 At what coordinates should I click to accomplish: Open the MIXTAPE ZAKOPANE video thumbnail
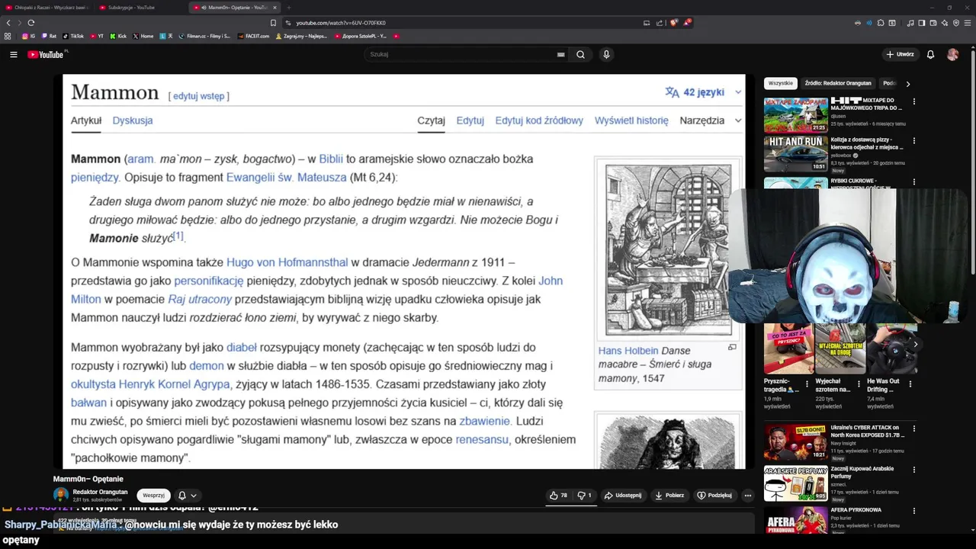pos(795,114)
